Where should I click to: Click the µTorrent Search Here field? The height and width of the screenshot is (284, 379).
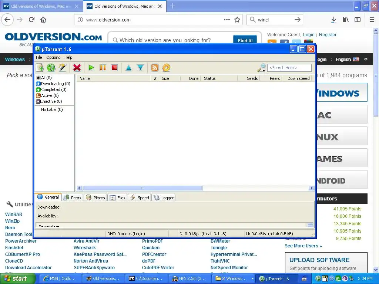click(x=289, y=68)
